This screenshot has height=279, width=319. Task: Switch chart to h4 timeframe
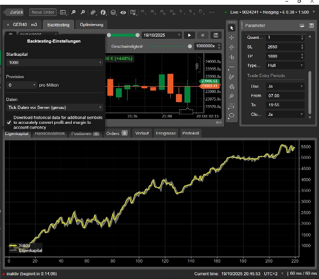point(191,12)
